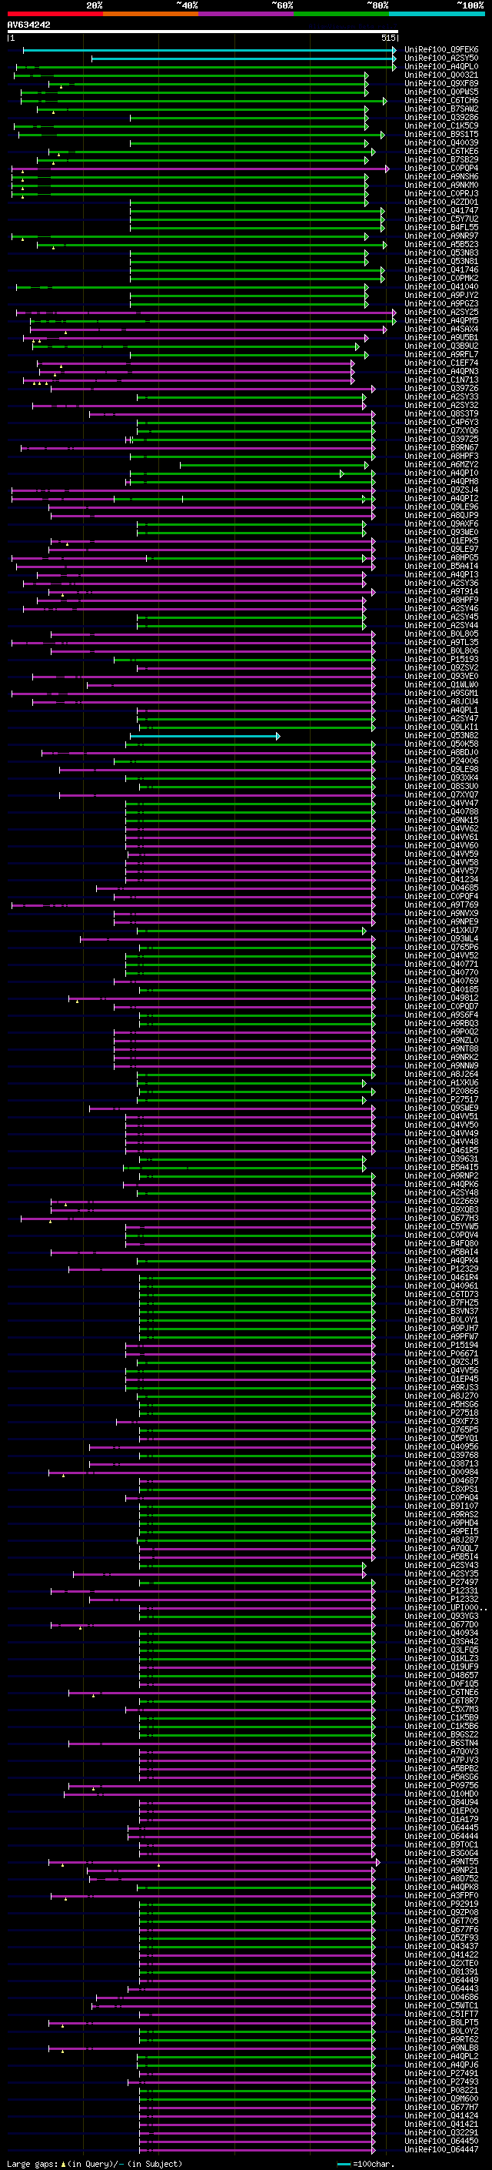The image size is (492, 2170).
Task: Open the UniRef100_A2SY25 entry
Action: pyautogui.click(x=440, y=313)
